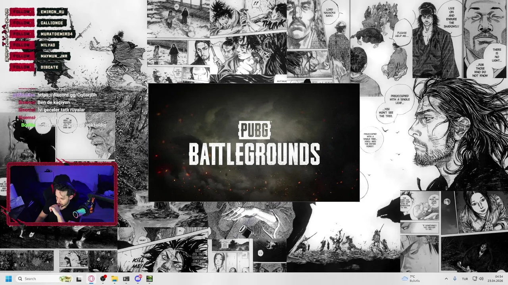Click the vertical 'Etkinlikler' overlay label
Viewport: 508px width, 285px height.
(6, 35)
